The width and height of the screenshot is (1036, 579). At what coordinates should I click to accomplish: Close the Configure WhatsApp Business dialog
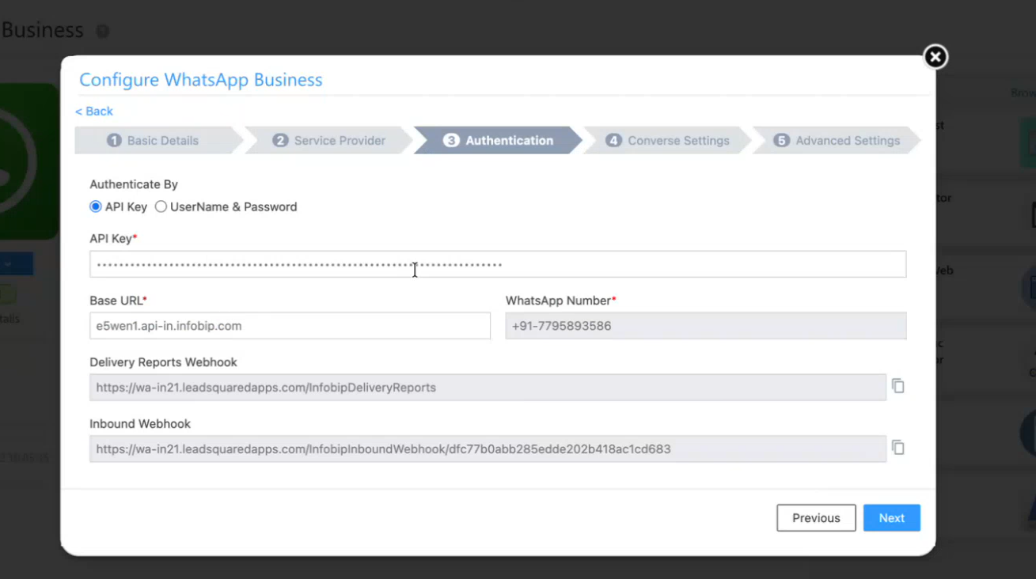935,57
